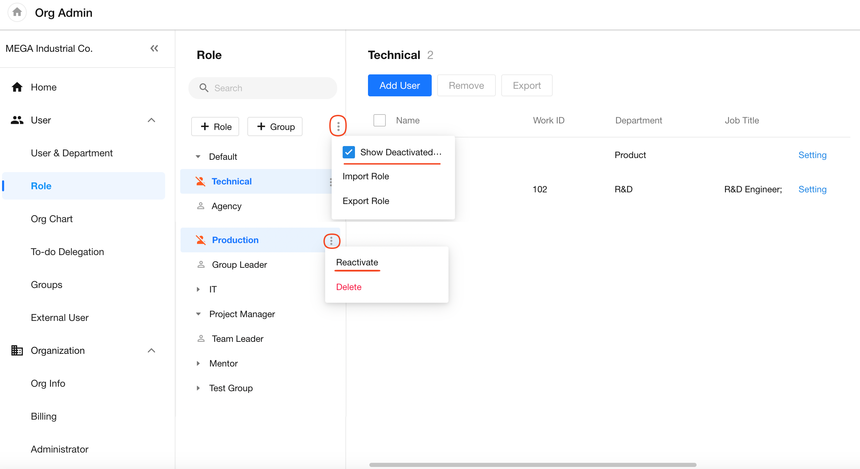Screen dimensions: 860x469
Task: Uncheck Show Deactivated checkbox
Action: pos(349,152)
